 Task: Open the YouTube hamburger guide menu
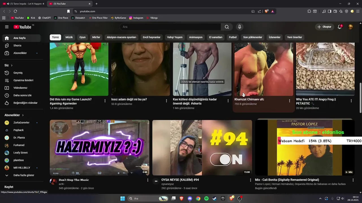click(x=7, y=27)
